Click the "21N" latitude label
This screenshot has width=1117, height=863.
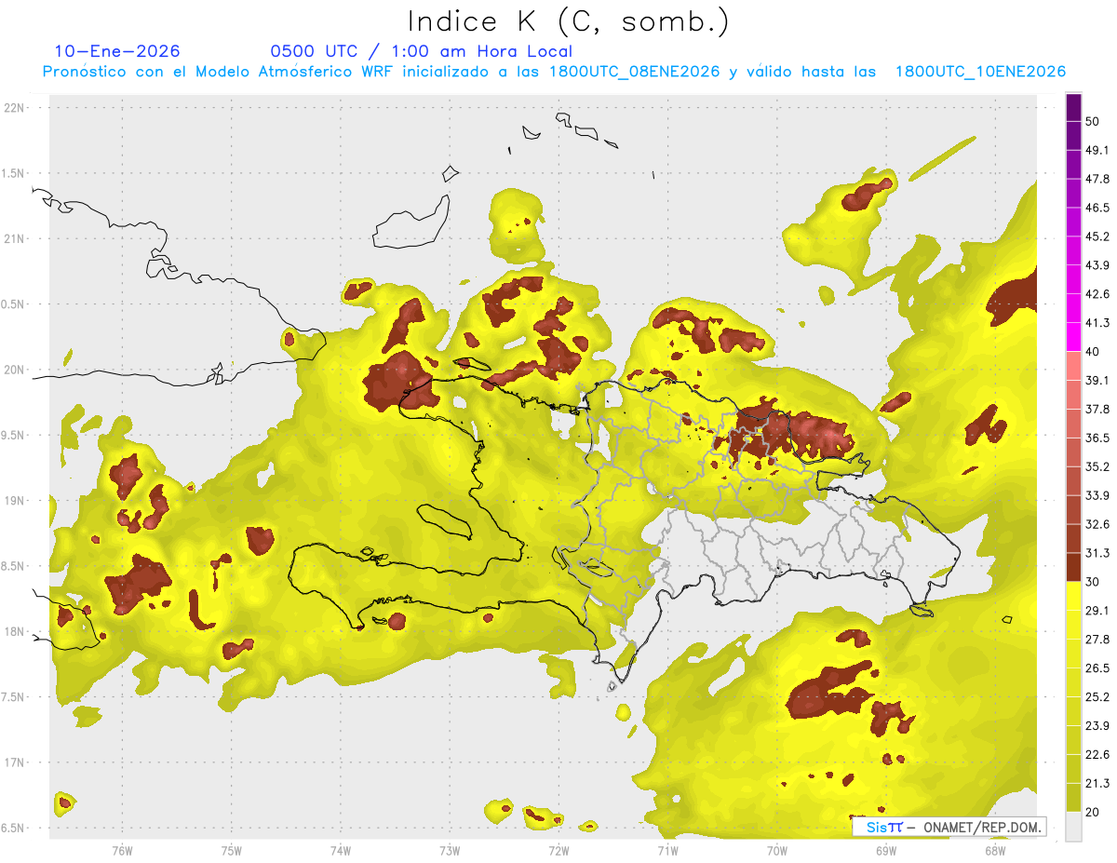[14, 239]
